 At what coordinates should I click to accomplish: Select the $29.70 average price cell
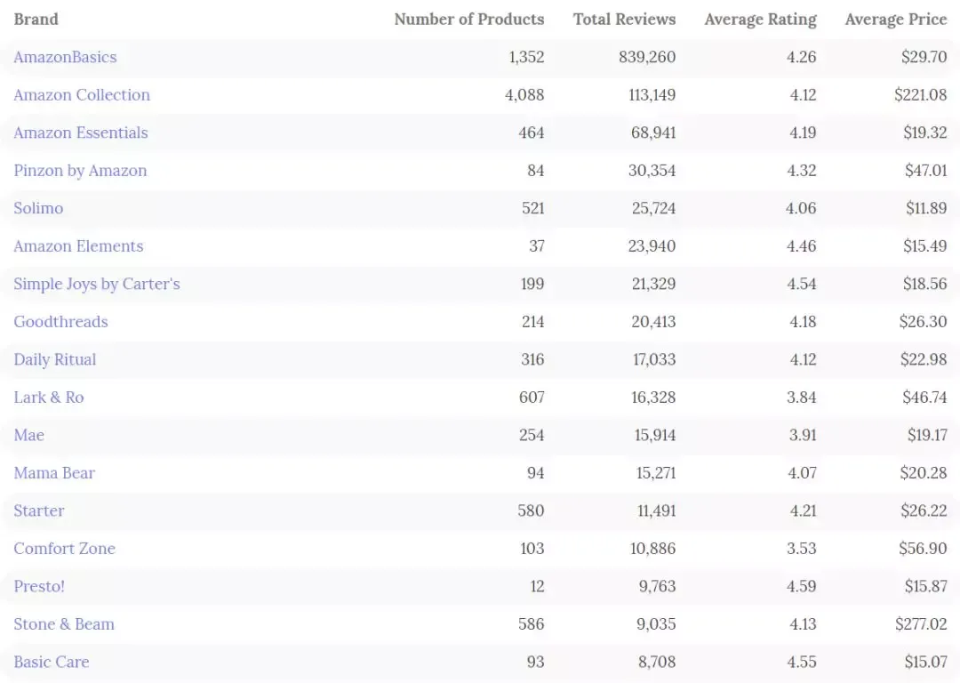click(x=924, y=57)
